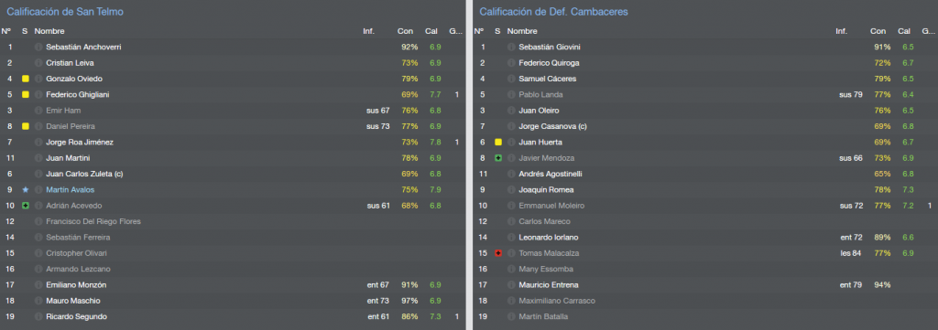The image size is (938, 330).
Task: Open Jorge Roa Jiménez player link
Action: [x=80, y=142]
